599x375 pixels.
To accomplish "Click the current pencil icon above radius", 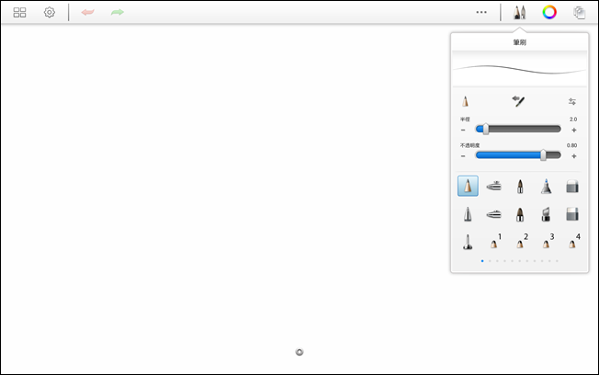I will click(x=465, y=101).
